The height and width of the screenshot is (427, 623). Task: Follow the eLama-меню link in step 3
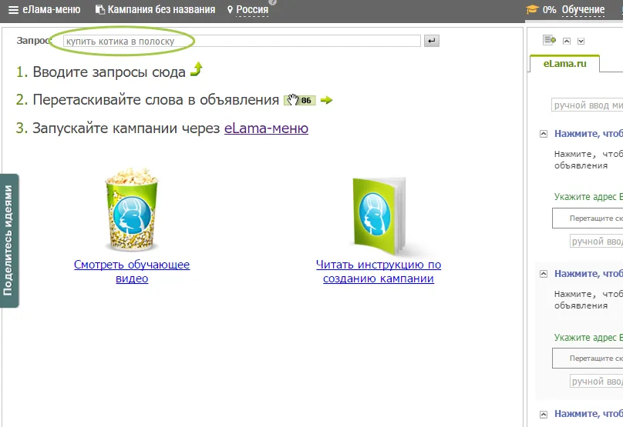pos(266,128)
